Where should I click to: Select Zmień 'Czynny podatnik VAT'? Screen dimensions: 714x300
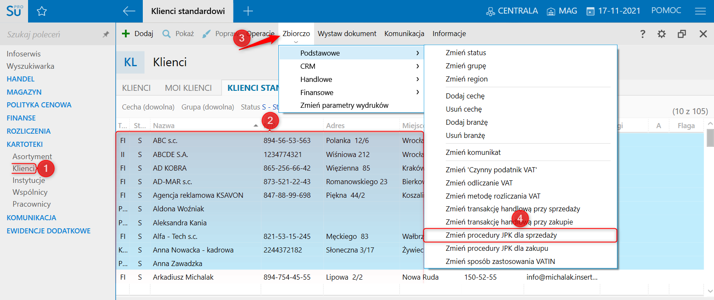tap(491, 170)
